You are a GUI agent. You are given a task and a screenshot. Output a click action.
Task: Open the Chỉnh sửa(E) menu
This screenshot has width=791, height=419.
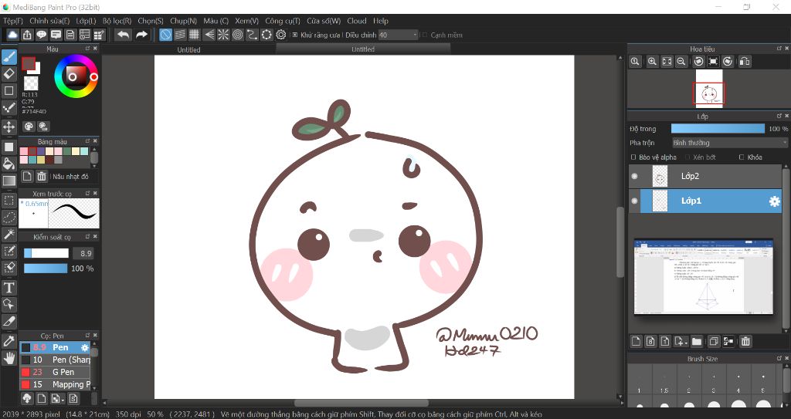[49, 21]
